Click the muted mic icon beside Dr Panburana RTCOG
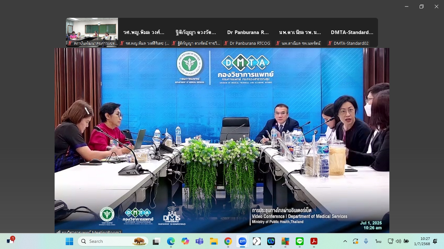 pos(226,43)
